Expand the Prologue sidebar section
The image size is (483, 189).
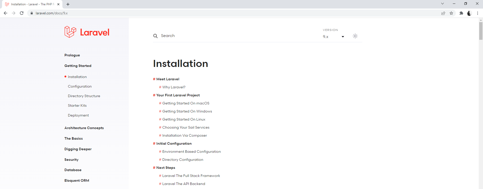[72, 55]
